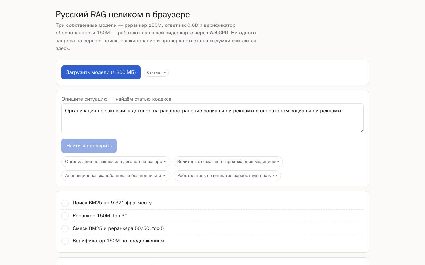Click the бэкенд status badge
Viewport: 425px width, 265px height.
[x=156, y=73]
